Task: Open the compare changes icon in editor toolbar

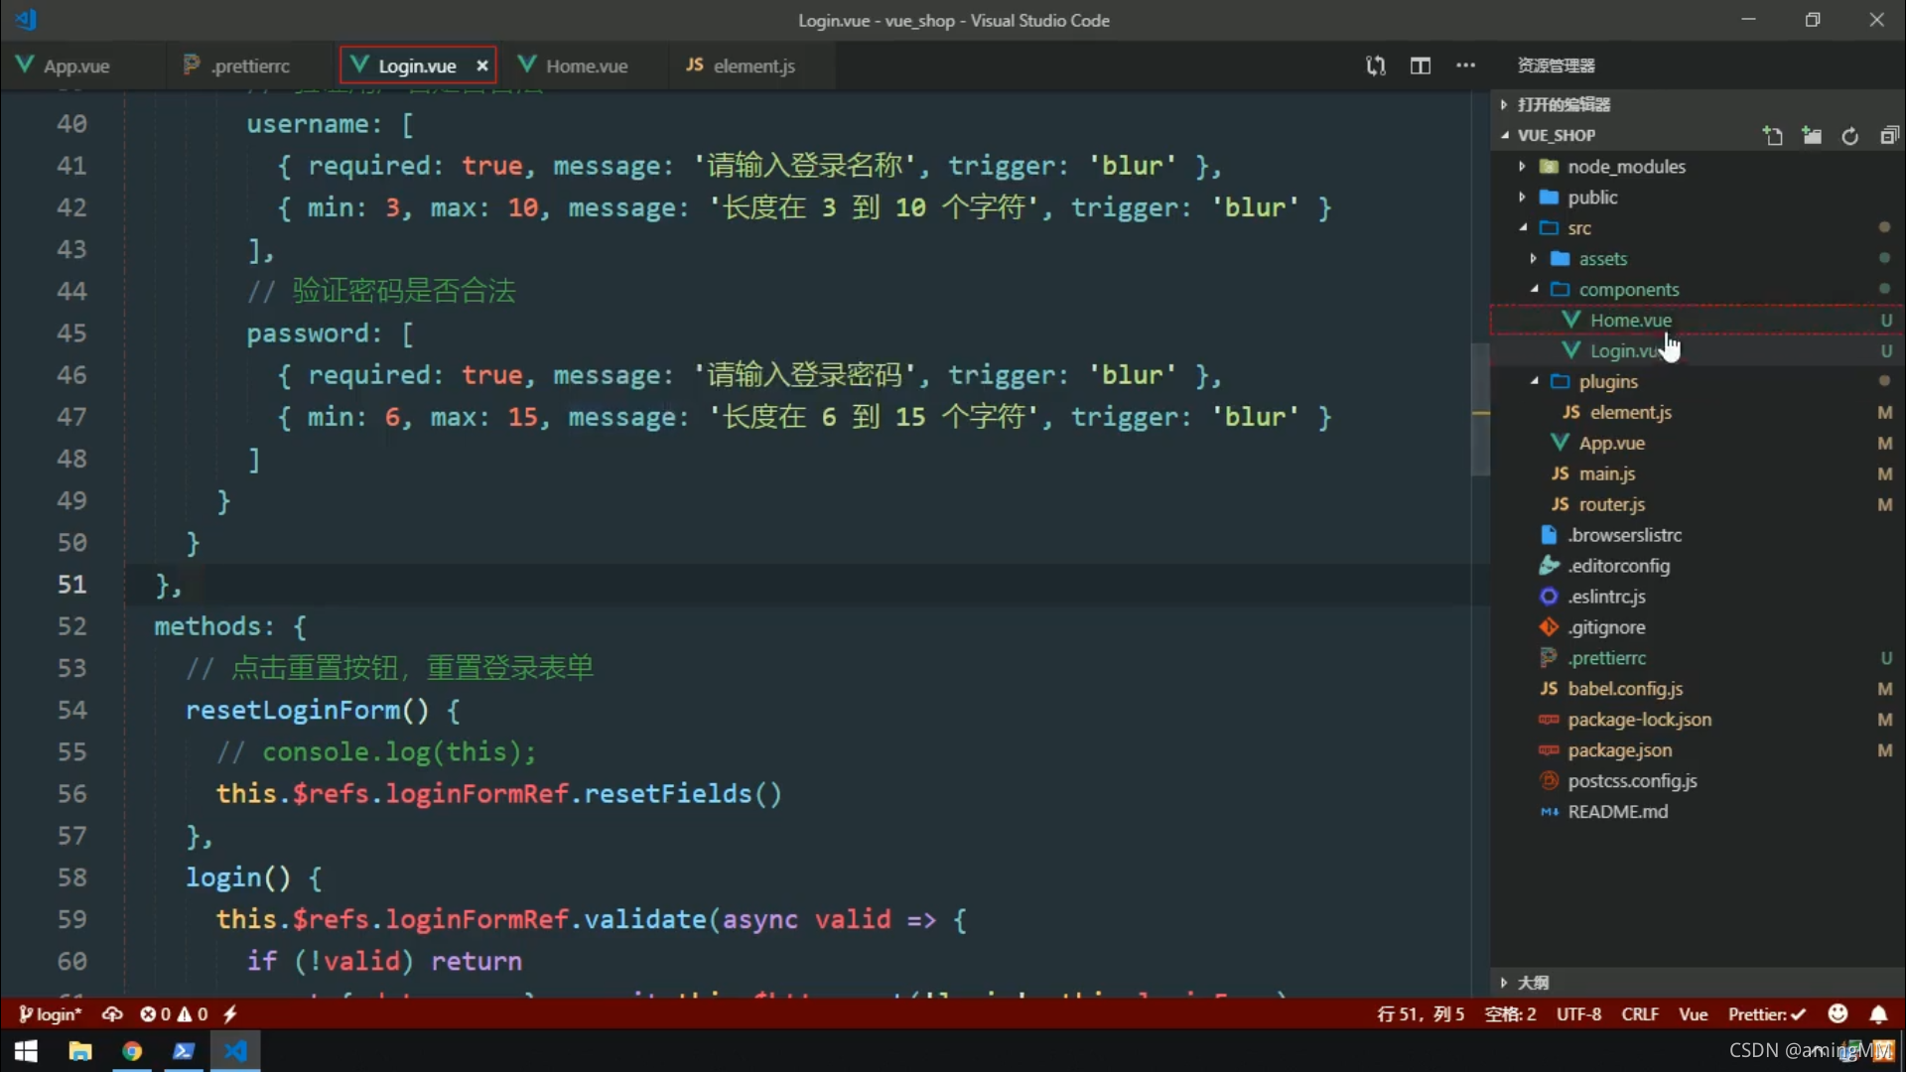Action: pyautogui.click(x=1375, y=66)
